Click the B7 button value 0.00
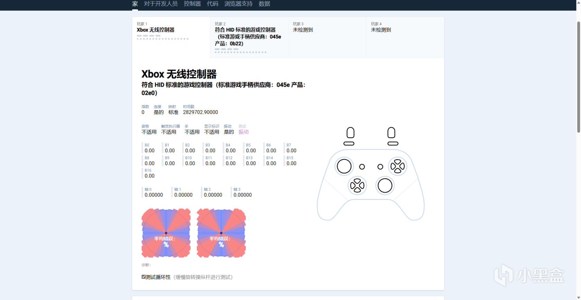 291,151
